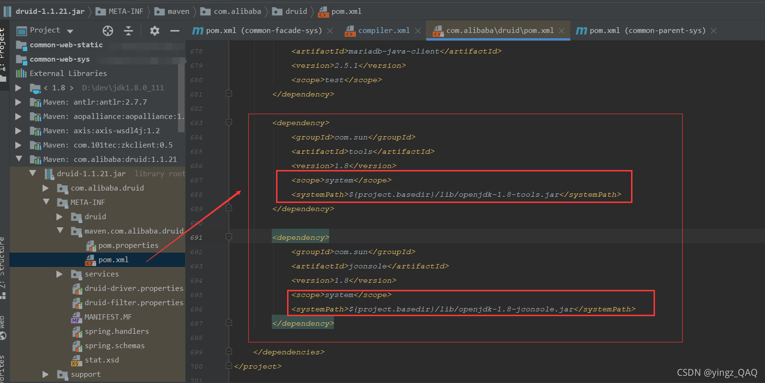Click the collapse all icon in Project panel
Image resolution: width=765 pixels, height=383 pixels.
pyautogui.click(x=129, y=31)
